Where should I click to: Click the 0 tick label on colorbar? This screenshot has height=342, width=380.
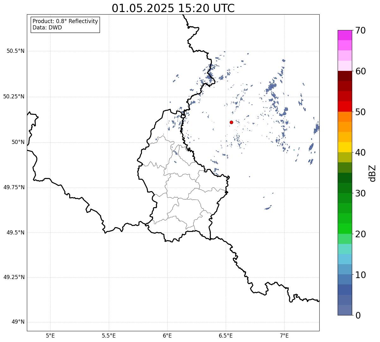click(358, 315)
